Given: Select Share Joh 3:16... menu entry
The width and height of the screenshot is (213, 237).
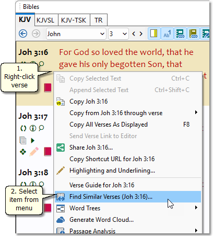Looking at the screenshot, I should point(128,148).
